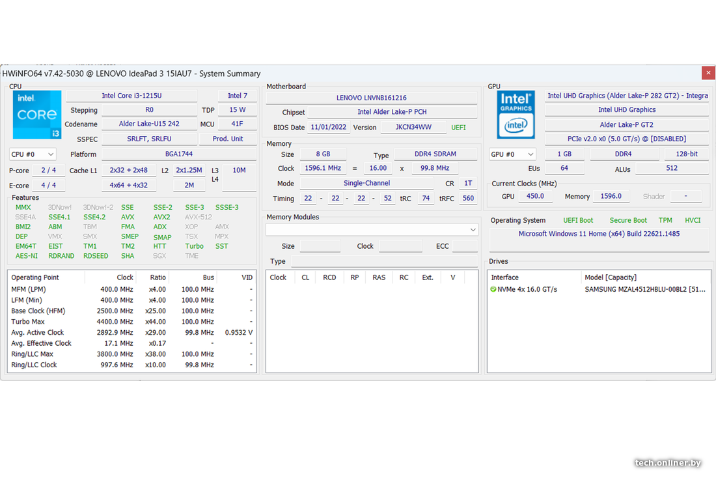The image size is (716, 478).
Task: Click the Microsoft Windows 11 Home OS field
Action: pyautogui.click(x=598, y=234)
